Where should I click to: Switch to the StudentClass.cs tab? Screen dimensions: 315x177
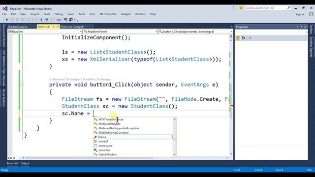pos(18,27)
